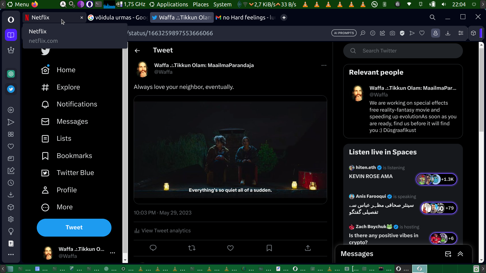Switch to the võidula urmas Google tab

coord(117,18)
